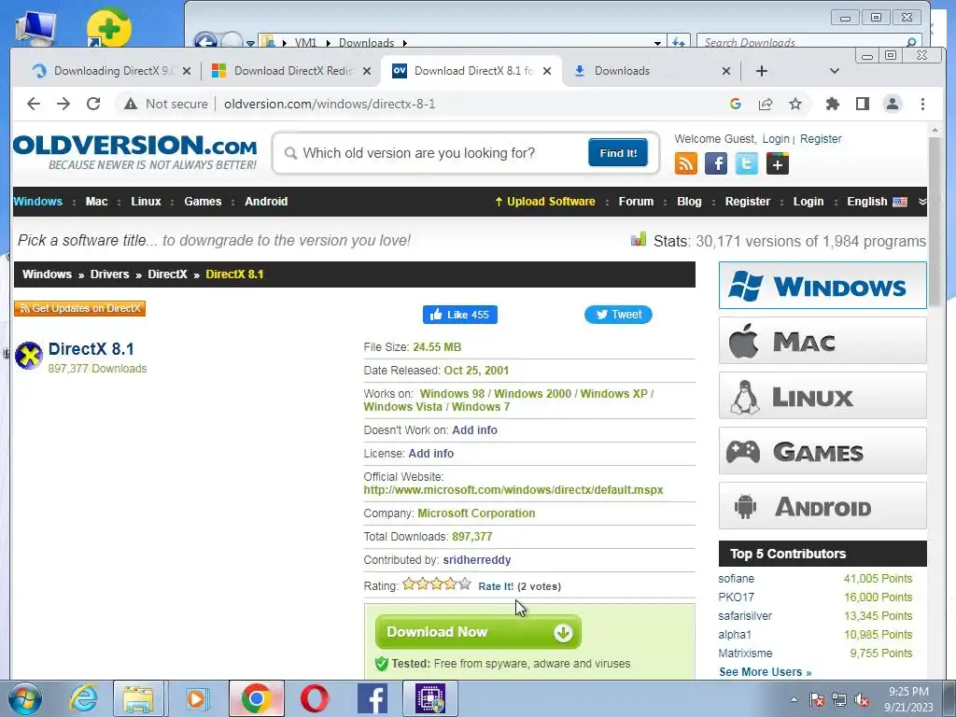This screenshot has height=717, width=956.
Task: Open the Android menu item
Action: 266,202
